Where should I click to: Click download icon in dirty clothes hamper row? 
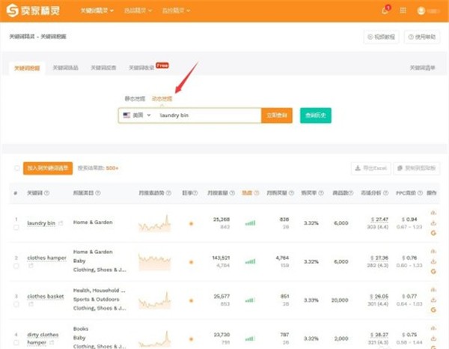(x=433, y=338)
